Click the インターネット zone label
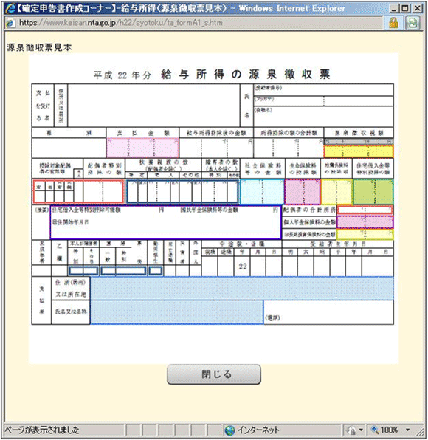Viewport: 428px width, 440px height. [x=258, y=430]
